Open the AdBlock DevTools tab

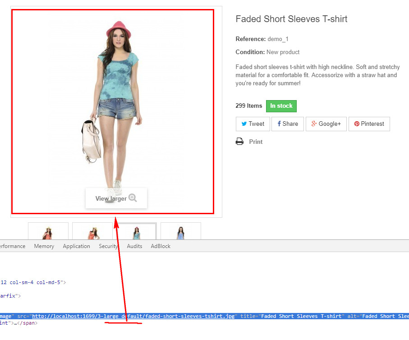click(x=161, y=246)
